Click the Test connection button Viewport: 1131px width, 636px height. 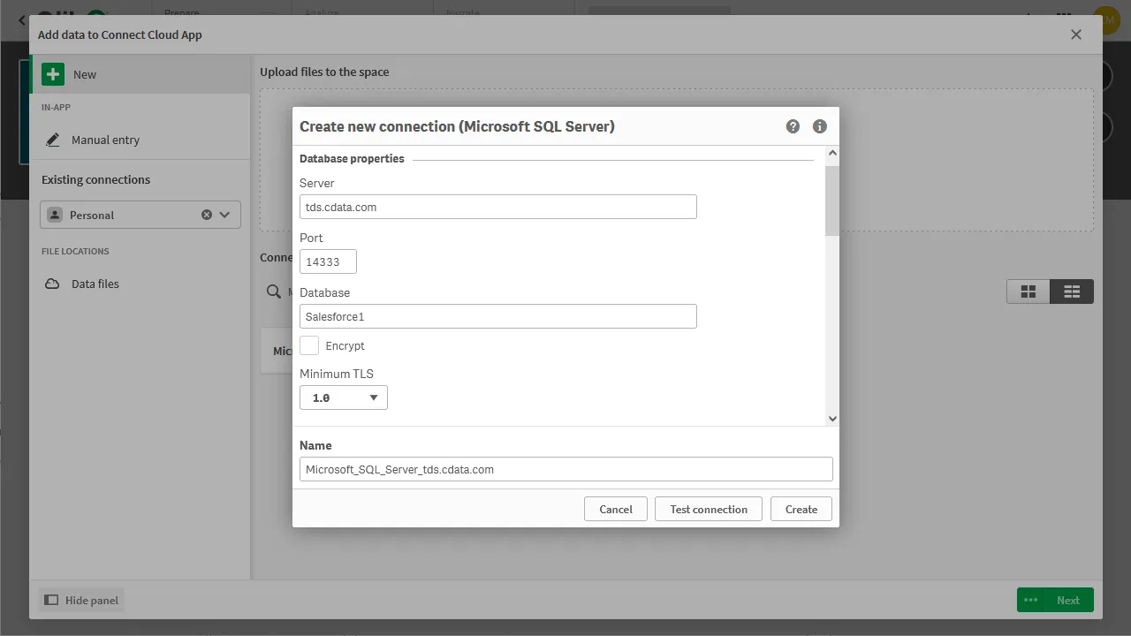(x=709, y=509)
